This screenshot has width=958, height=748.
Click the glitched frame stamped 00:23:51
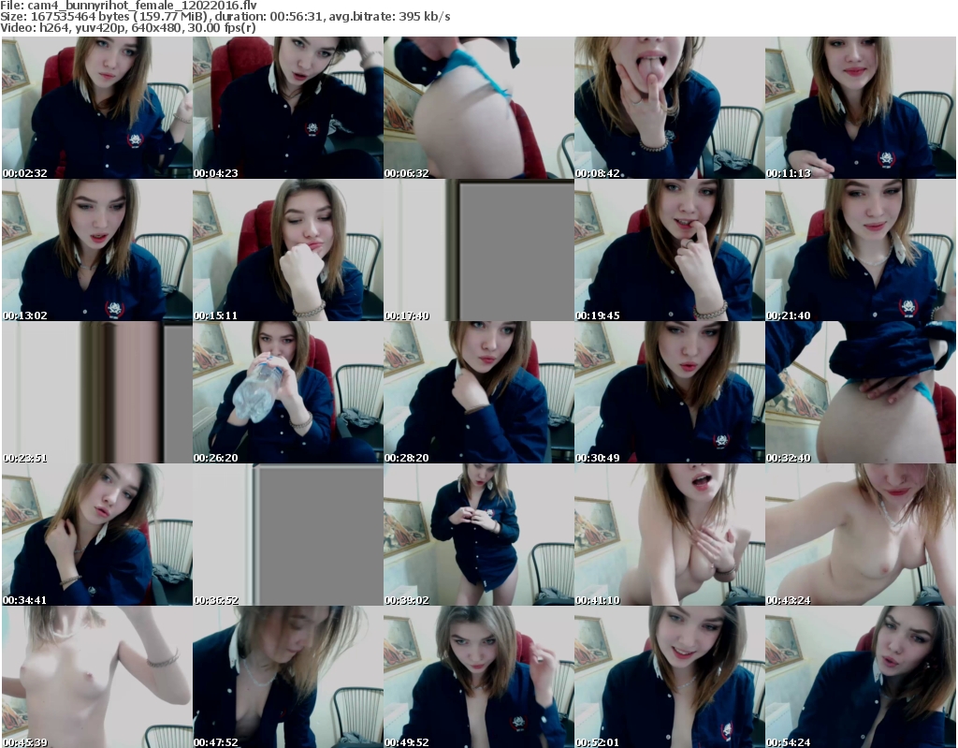(x=97, y=392)
